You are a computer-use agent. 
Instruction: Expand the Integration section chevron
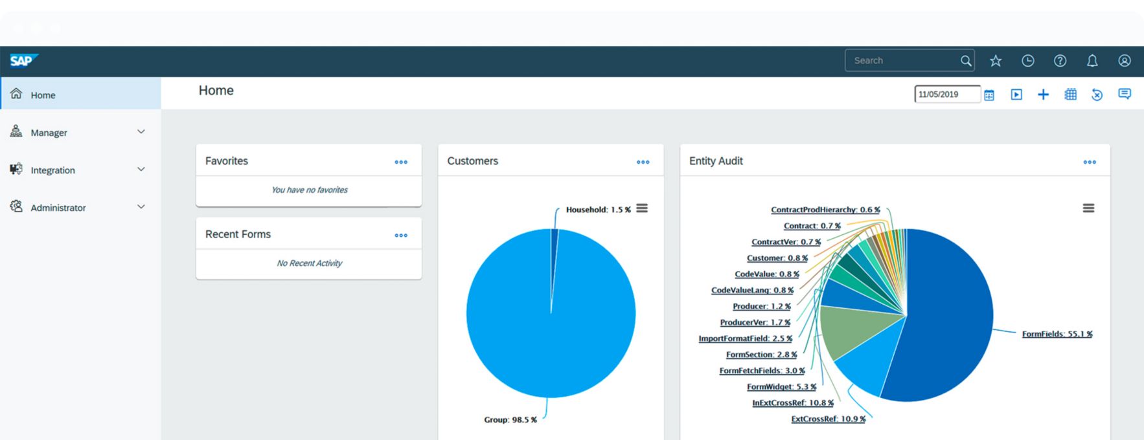click(x=141, y=170)
